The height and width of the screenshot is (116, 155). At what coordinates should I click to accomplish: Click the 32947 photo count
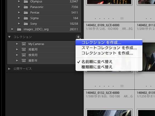(x=74, y=1)
